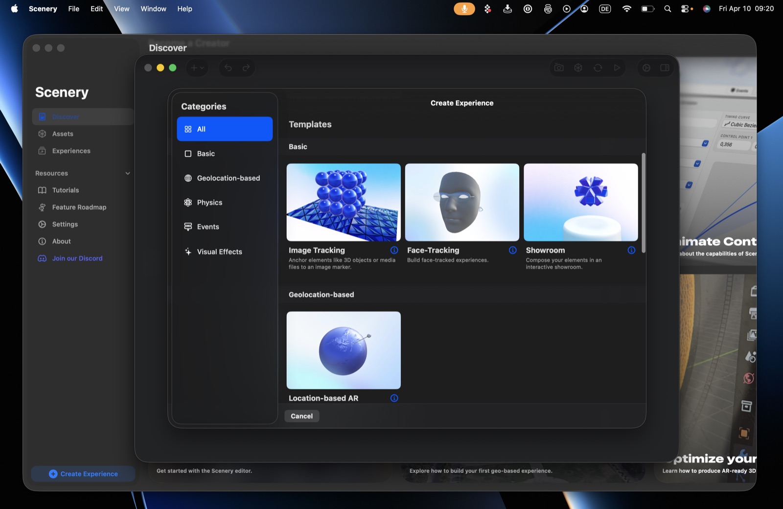Choose the Image Tracking template thumbnail
The width and height of the screenshot is (783, 509).
344,202
